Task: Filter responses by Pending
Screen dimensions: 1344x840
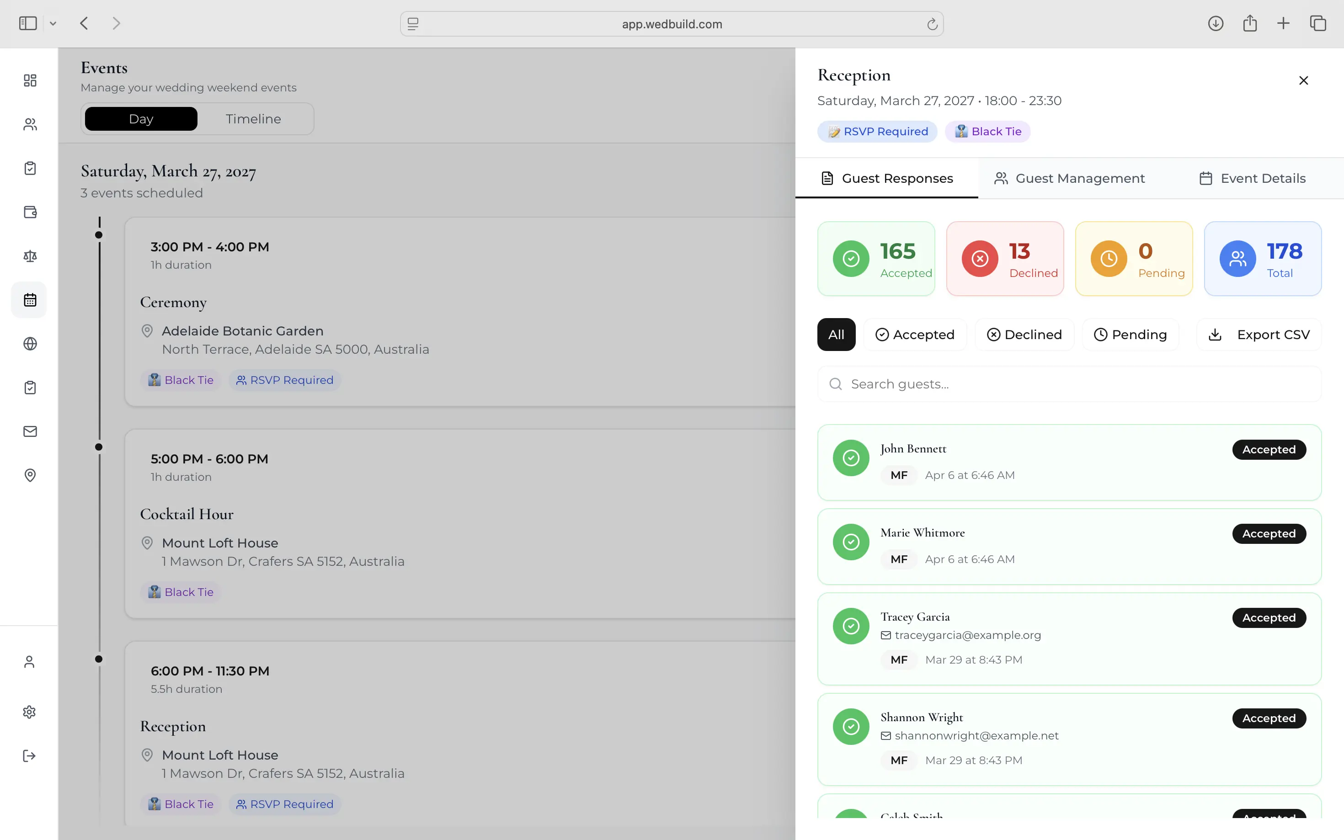Action: point(1131,335)
